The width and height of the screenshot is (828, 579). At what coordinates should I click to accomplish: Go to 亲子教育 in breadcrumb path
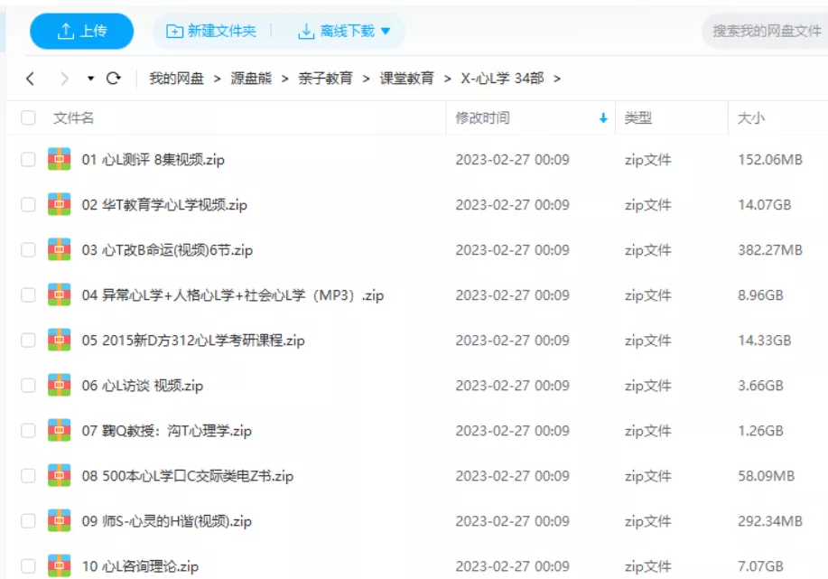pyautogui.click(x=325, y=79)
